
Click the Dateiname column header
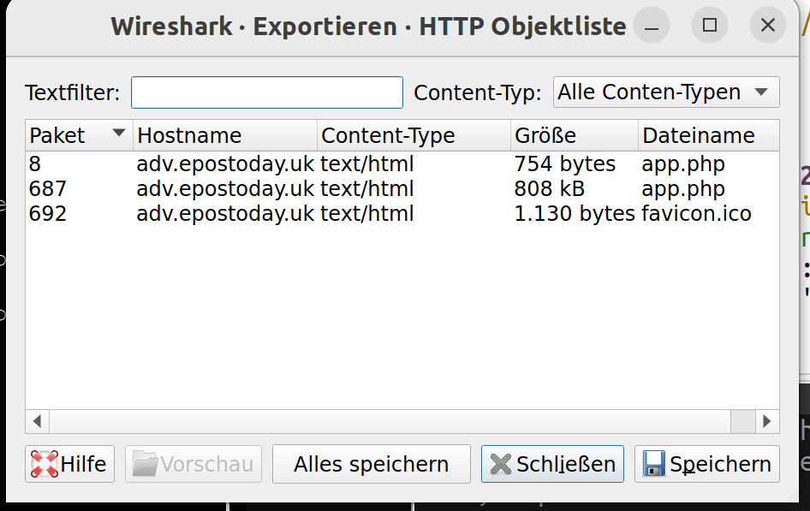(x=707, y=135)
